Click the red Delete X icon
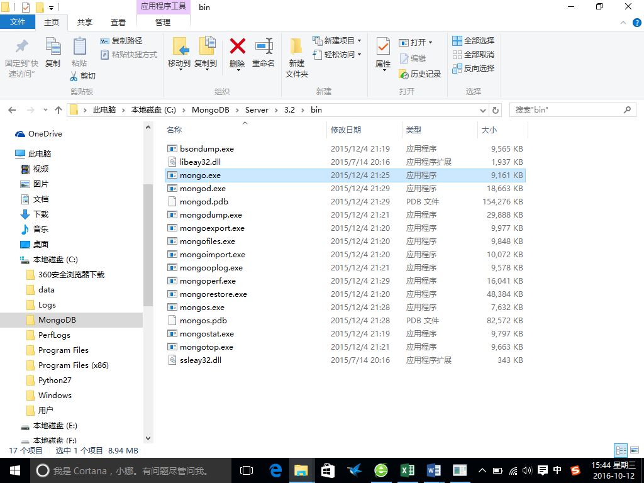 [237, 46]
